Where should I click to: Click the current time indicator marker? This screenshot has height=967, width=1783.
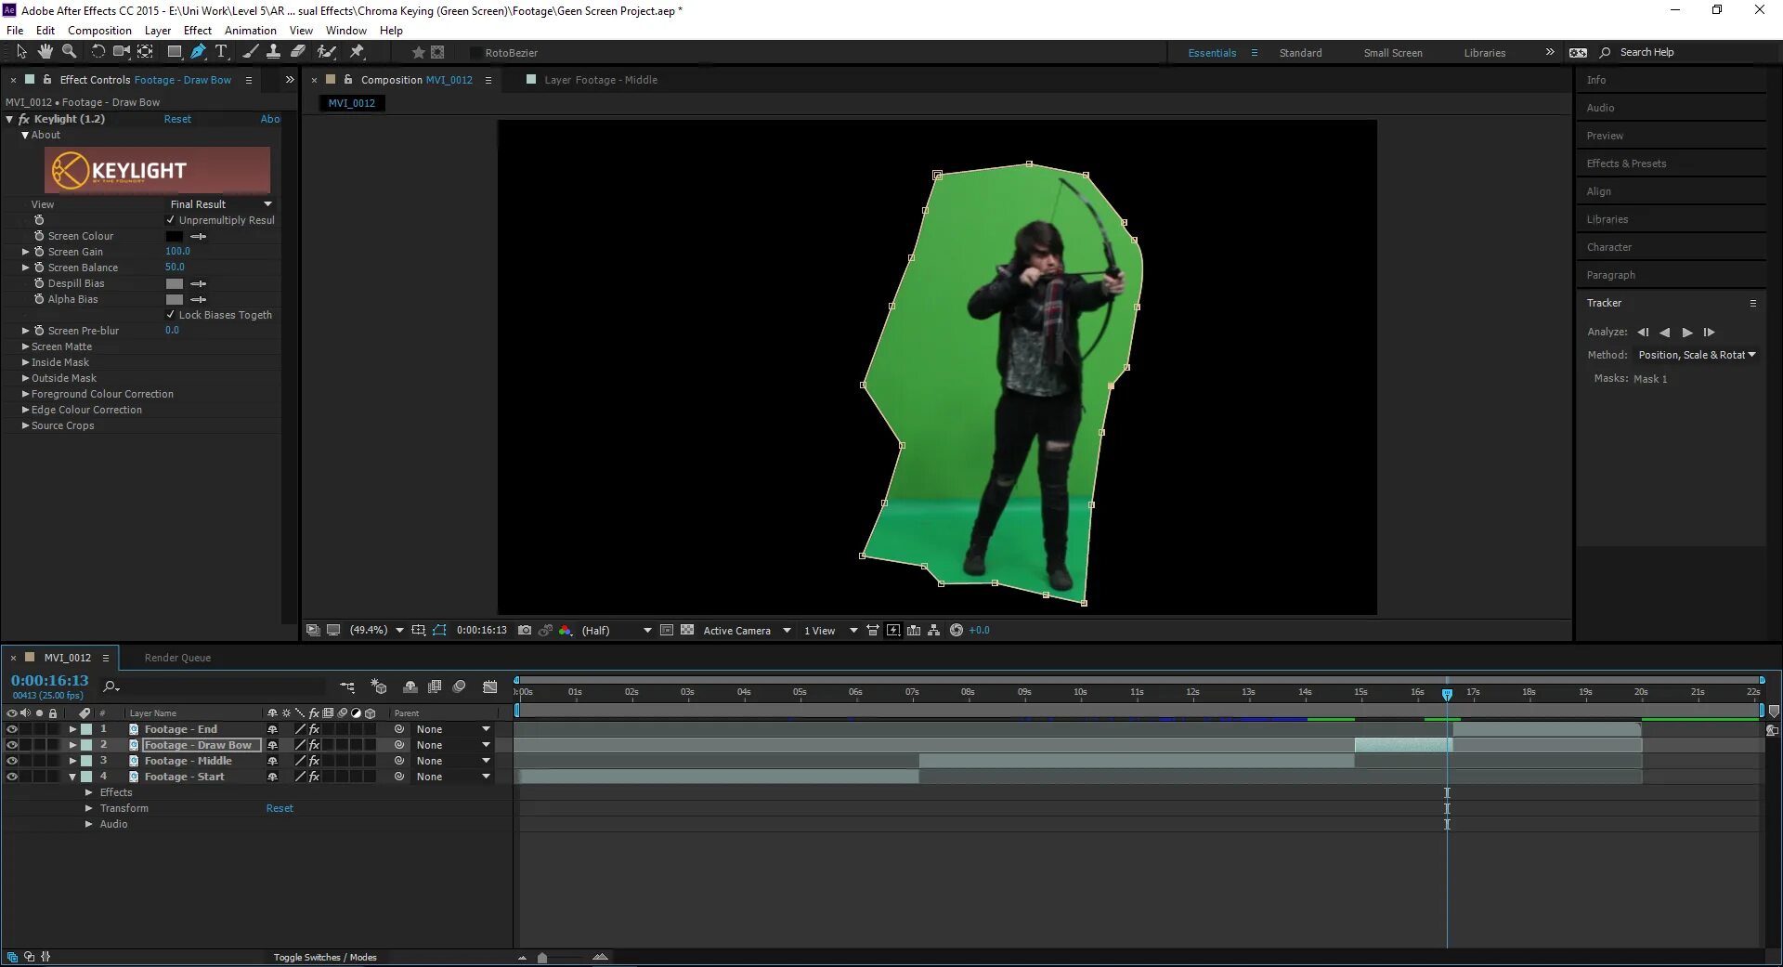[1447, 694]
